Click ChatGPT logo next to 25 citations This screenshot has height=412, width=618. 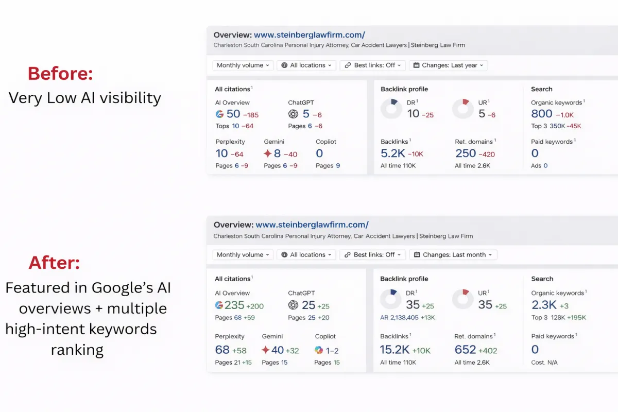[293, 305]
